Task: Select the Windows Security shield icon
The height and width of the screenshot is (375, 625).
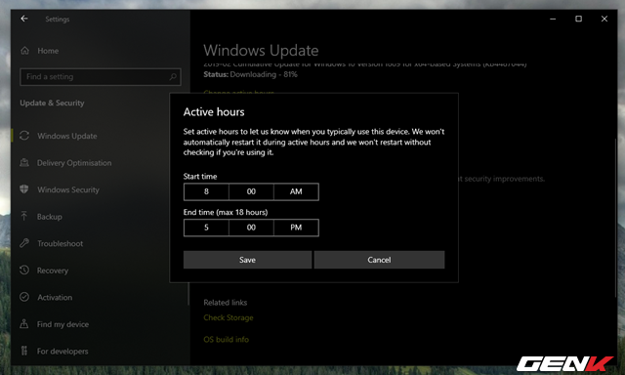Action: (x=24, y=189)
